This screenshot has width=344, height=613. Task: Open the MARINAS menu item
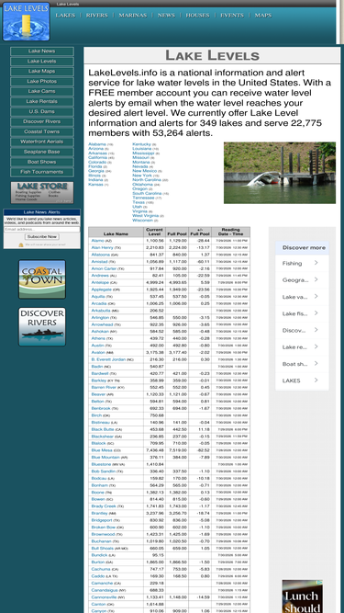[133, 16]
